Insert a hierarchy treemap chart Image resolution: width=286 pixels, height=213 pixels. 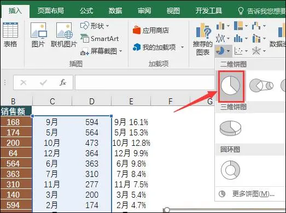click(238, 26)
